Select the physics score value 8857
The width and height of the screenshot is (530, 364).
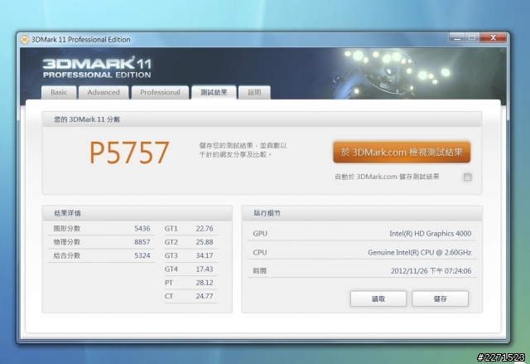(142, 242)
